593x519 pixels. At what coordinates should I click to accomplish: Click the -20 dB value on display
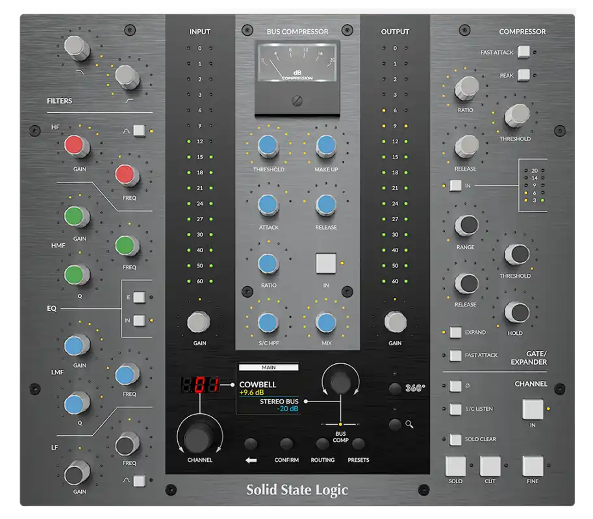coord(288,409)
